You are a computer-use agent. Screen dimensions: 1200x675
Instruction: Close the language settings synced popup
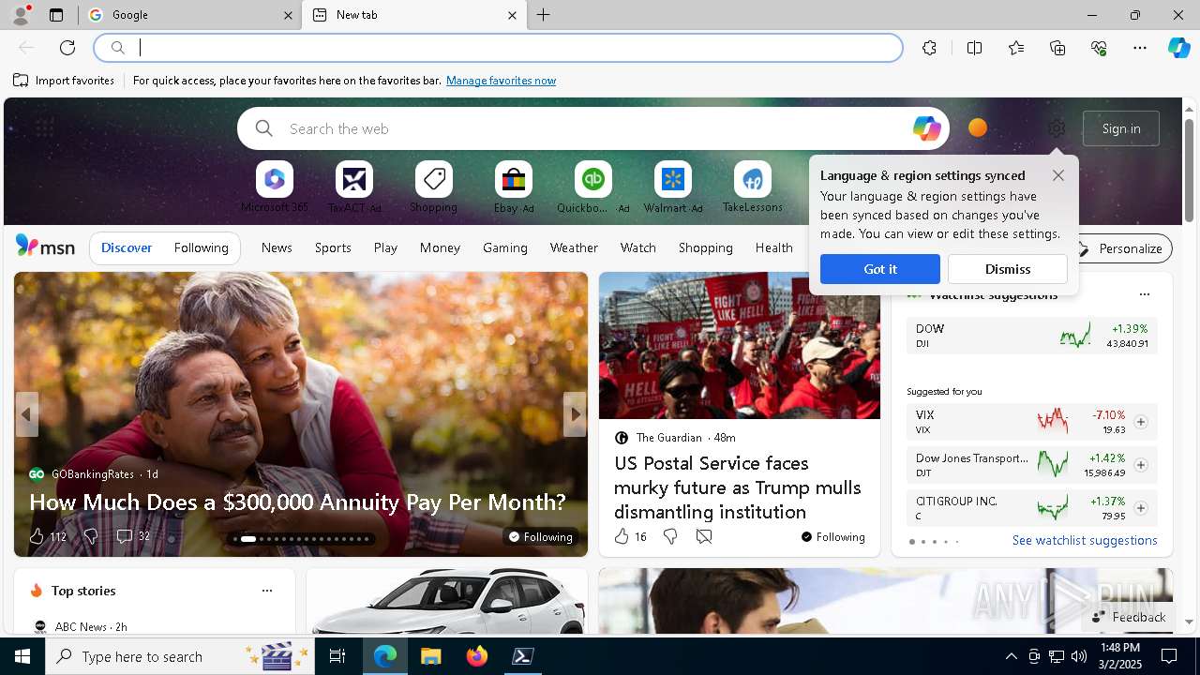(1058, 175)
